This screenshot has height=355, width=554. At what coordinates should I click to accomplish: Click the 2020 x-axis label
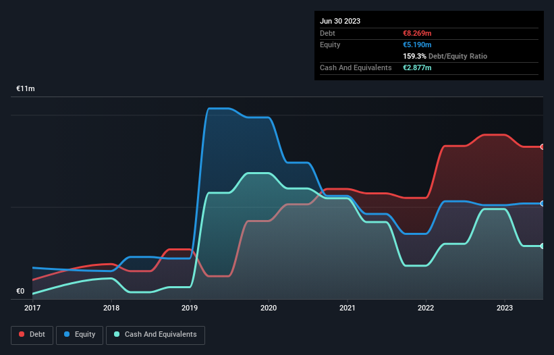click(269, 308)
